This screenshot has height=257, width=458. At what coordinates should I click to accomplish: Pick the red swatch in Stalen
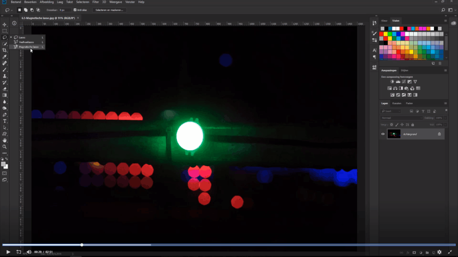(381, 34)
